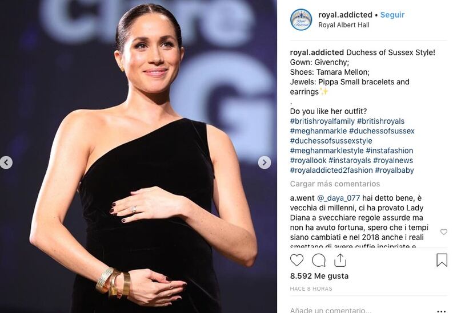
Task: Open the #royalbaby hashtag
Action: pyautogui.click(x=394, y=170)
